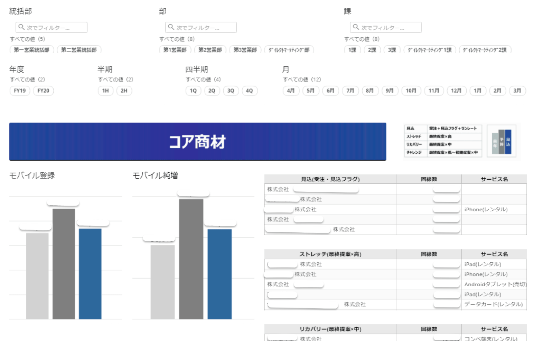533x341 pixels.
Task: Select the 第一営業統括部 filter chip
Action: coord(32,50)
